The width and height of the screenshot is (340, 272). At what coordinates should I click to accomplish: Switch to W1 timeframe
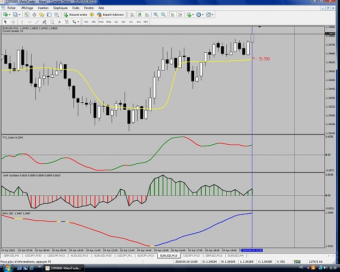coord(139,22)
